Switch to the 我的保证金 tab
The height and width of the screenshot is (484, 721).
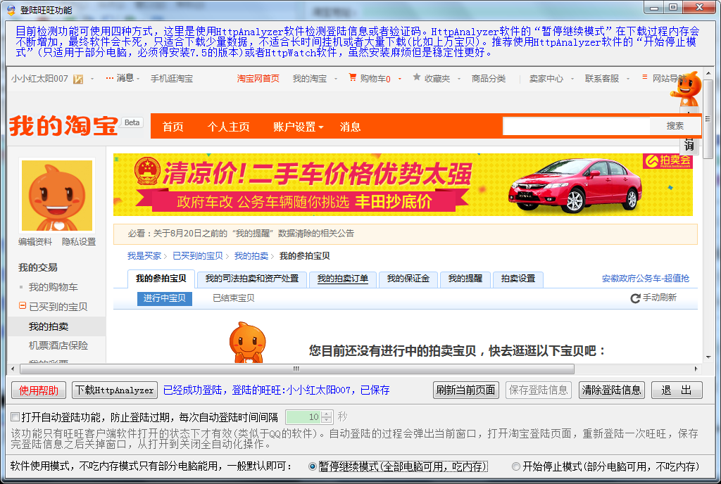(x=408, y=279)
